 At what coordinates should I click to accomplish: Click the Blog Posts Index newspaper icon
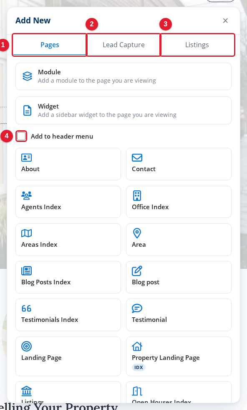(26, 271)
